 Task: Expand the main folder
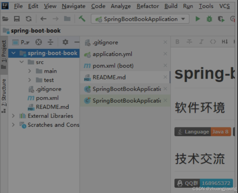pos(30,71)
